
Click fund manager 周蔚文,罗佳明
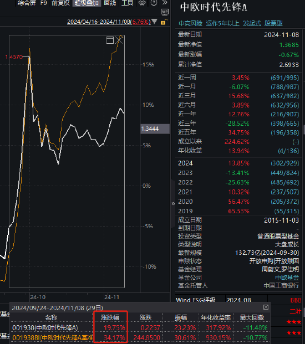[280, 269]
